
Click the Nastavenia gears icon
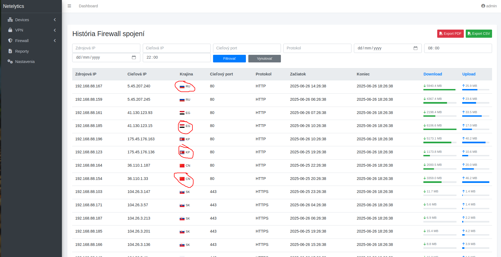pos(10,62)
